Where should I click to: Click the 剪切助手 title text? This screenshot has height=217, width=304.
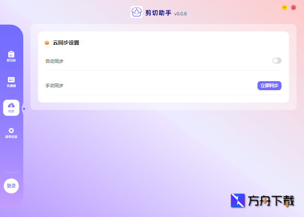(158, 12)
